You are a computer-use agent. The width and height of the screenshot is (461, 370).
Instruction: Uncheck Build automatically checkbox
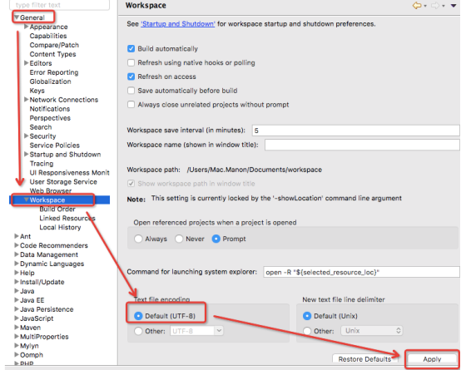(x=131, y=48)
